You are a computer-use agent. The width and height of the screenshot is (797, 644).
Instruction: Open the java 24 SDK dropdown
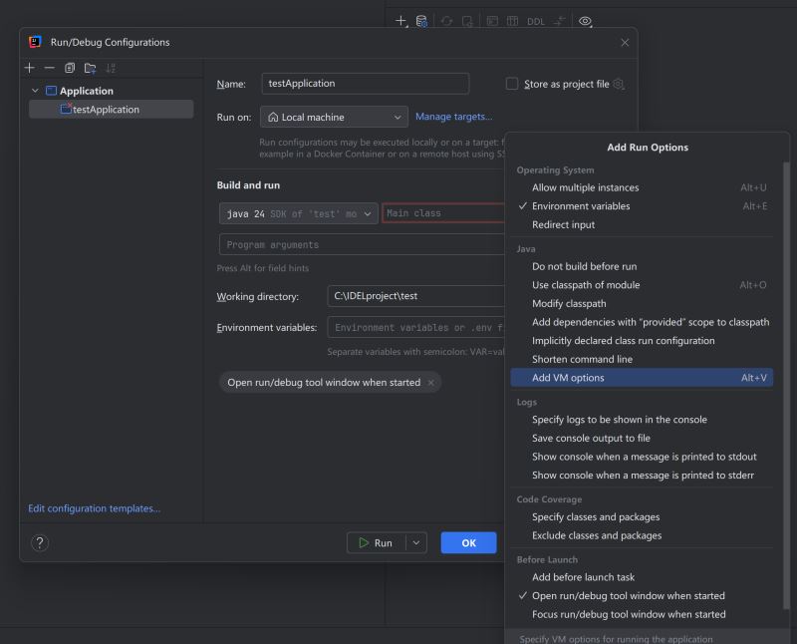point(298,213)
